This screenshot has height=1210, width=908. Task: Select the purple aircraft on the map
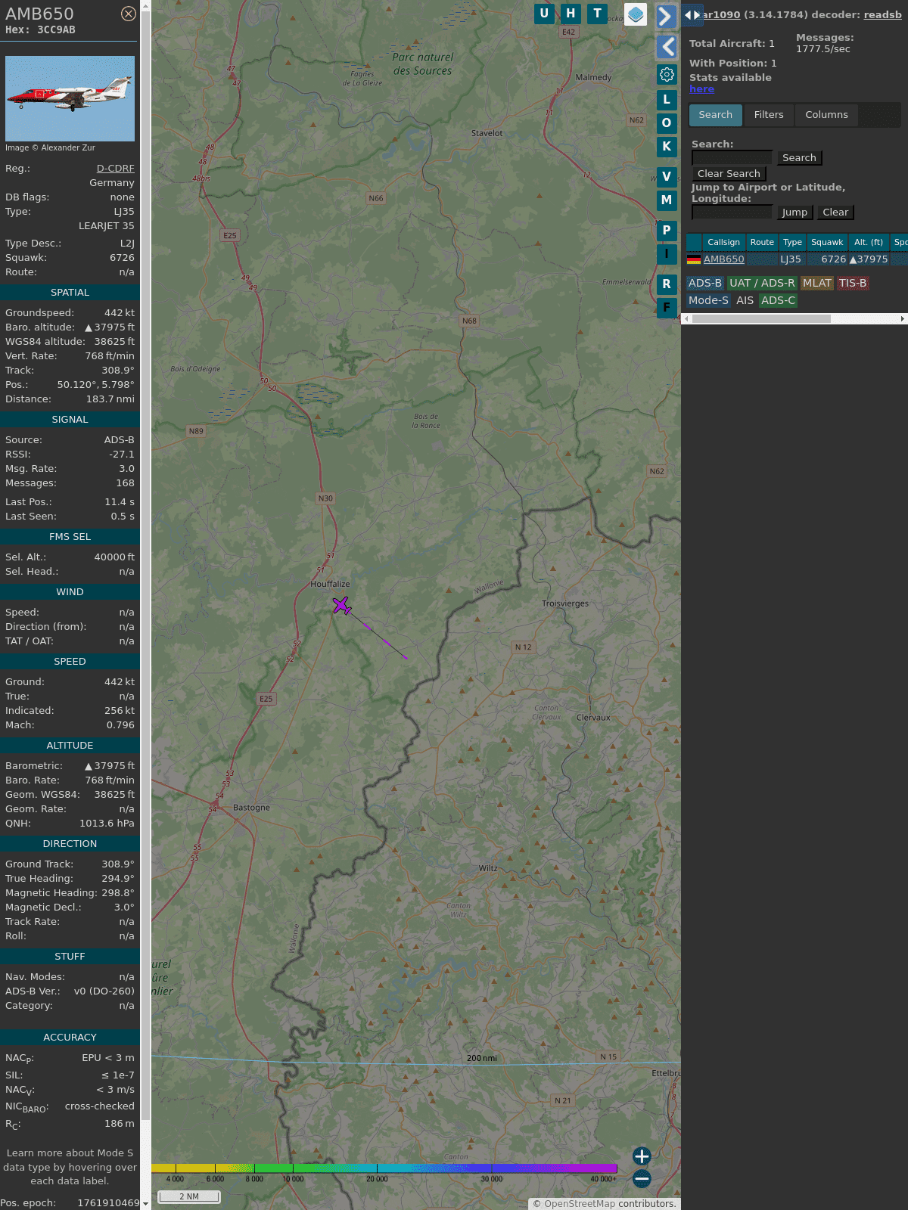(x=341, y=605)
